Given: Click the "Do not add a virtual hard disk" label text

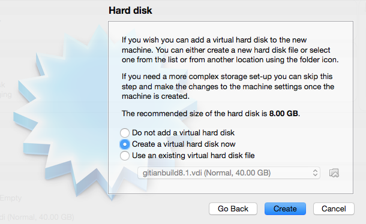Looking at the screenshot, I should [x=183, y=132].
